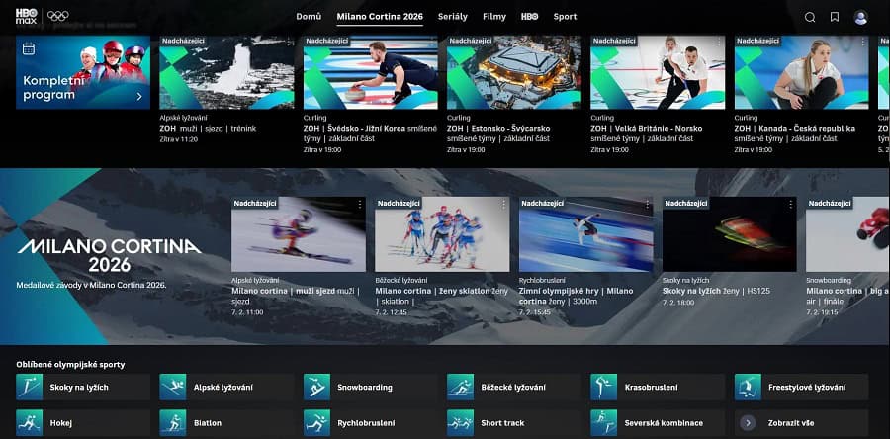Screen dimensions: 890x439
Task: Click the MILANO CORTINA 2026 banner logo
Action: coord(109,255)
